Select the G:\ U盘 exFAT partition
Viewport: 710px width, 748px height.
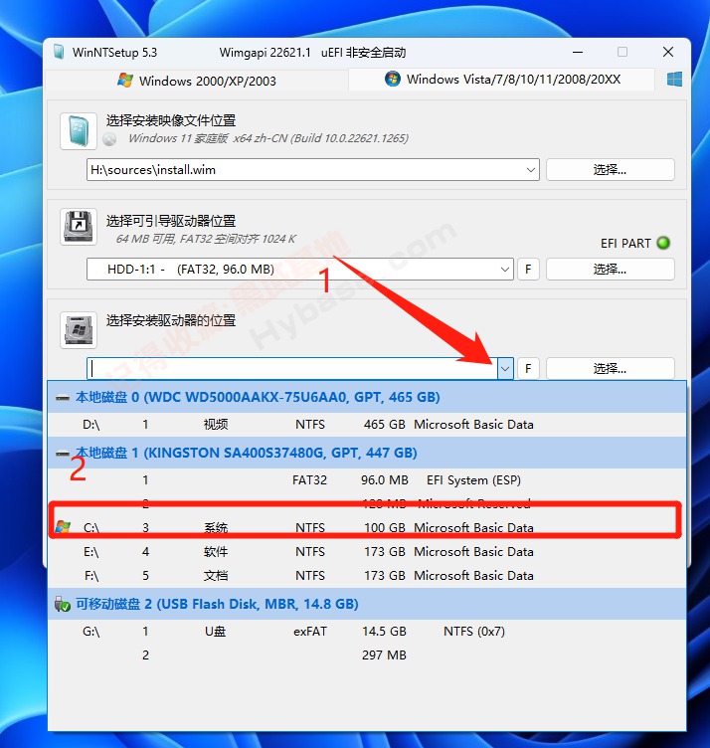click(367, 631)
